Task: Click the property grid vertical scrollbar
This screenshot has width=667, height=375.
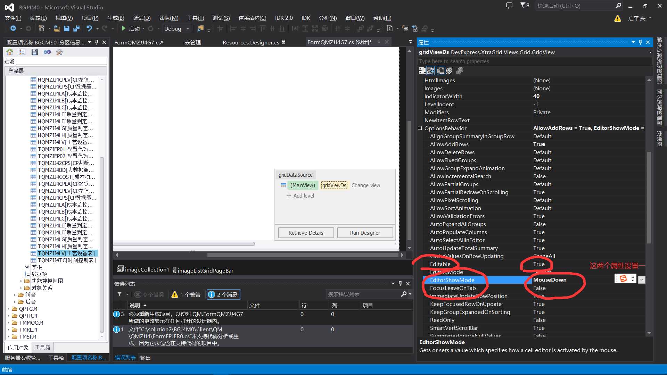Action: pos(649,197)
